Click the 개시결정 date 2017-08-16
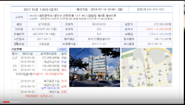 (x=154, y=44)
